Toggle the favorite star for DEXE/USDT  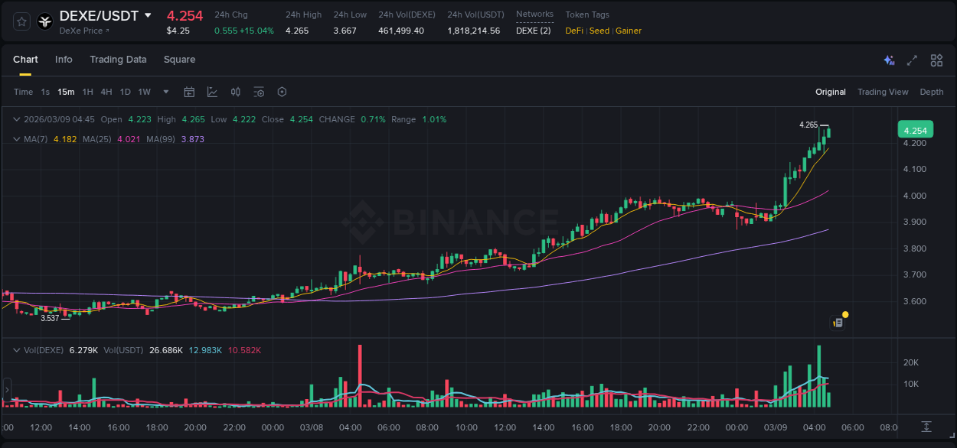point(21,21)
